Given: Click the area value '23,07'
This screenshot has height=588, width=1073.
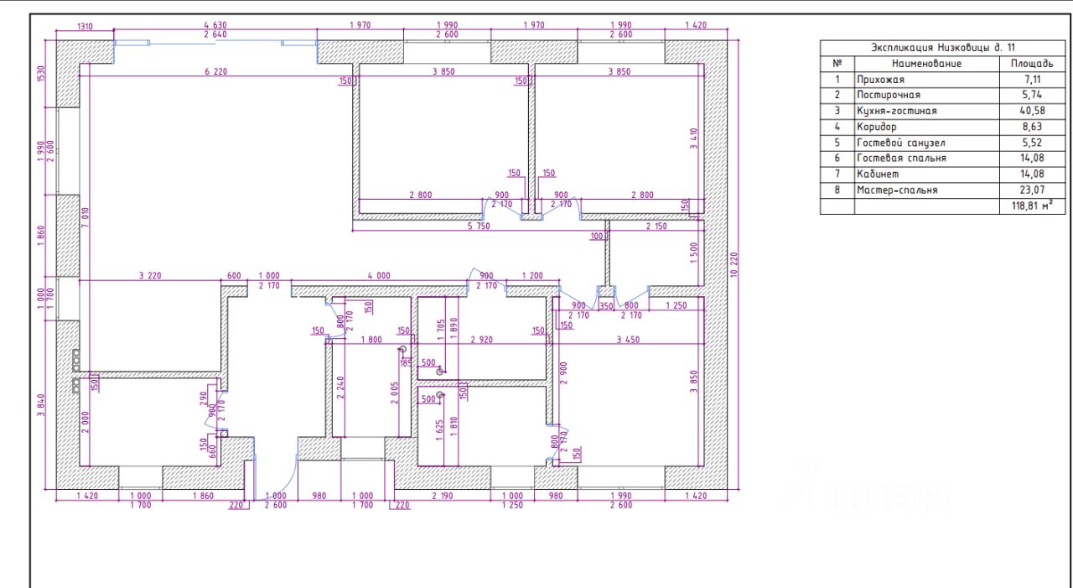Looking at the screenshot, I should (1031, 190).
